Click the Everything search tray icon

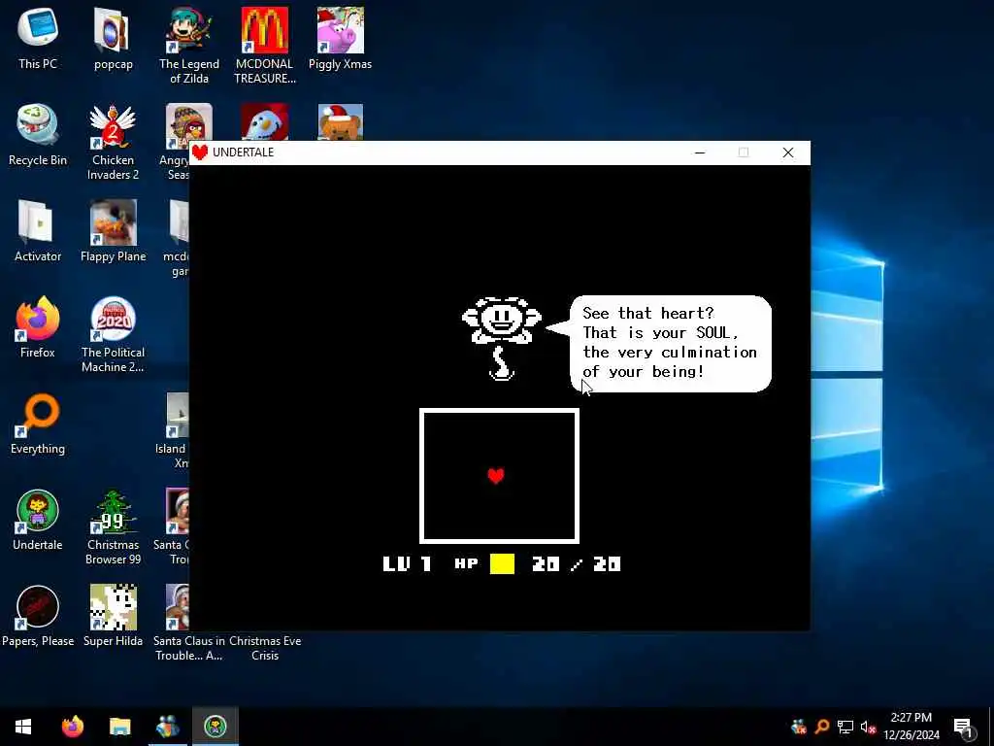[822, 727]
